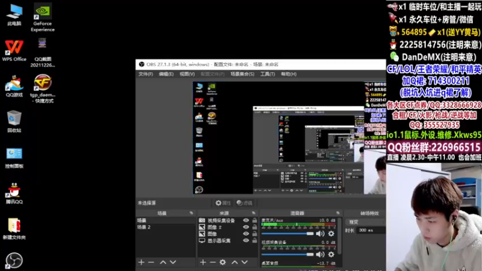Viewport: 482px width, 271px height.
Task: Select the 场景 scene item
Action: pos(165,220)
